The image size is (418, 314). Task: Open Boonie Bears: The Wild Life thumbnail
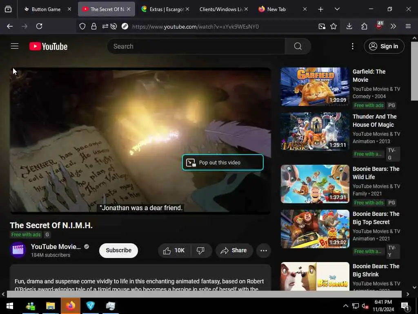315,184
